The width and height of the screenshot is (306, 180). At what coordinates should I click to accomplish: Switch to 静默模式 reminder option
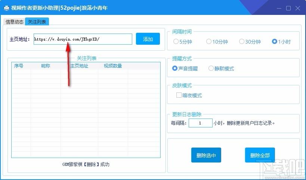pos(221,69)
